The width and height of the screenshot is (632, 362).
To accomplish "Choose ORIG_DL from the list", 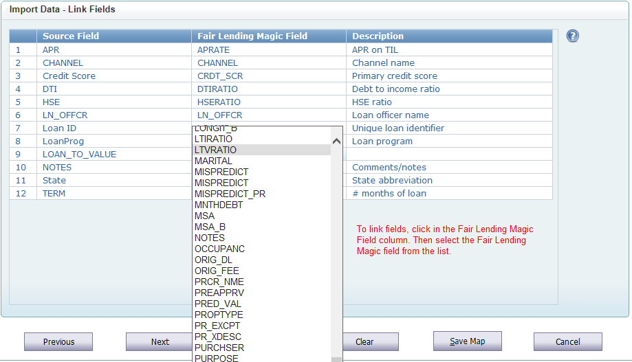I will tap(262, 260).
